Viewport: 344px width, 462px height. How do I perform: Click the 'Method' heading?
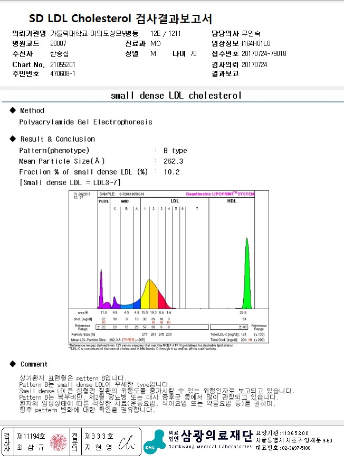coord(32,110)
